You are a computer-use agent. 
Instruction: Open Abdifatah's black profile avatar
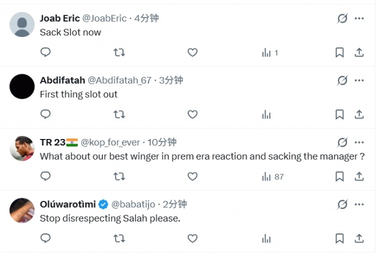(22, 86)
